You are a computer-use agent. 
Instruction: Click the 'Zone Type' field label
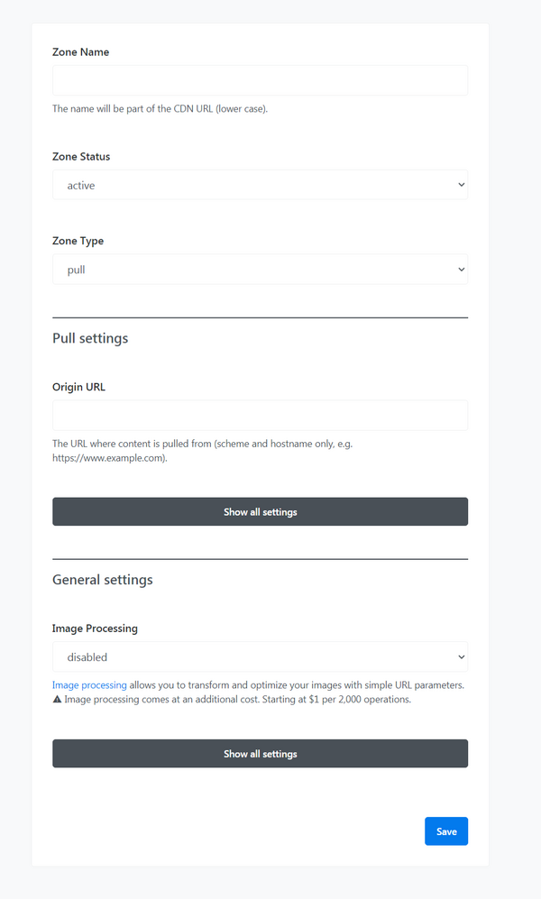pos(78,241)
